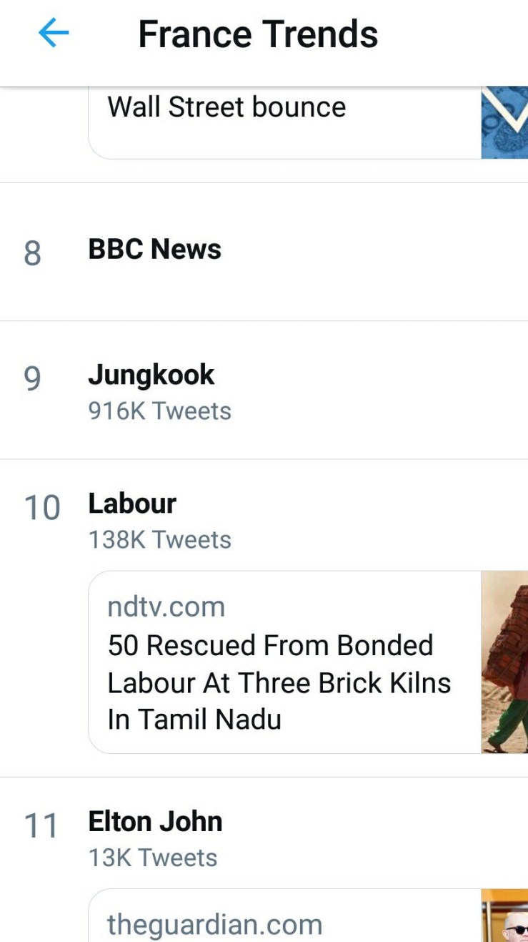Tap the theguardian.com source label
528x942 pixels.
click(x=214, y=925)
